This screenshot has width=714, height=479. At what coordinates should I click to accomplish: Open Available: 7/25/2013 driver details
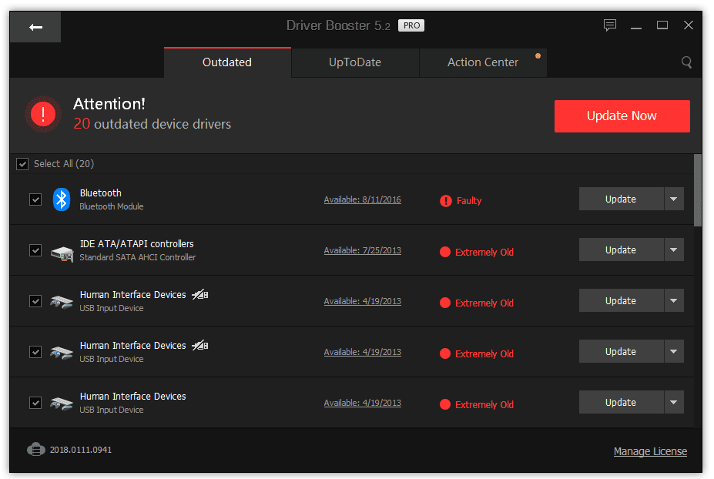coord(363,250)
